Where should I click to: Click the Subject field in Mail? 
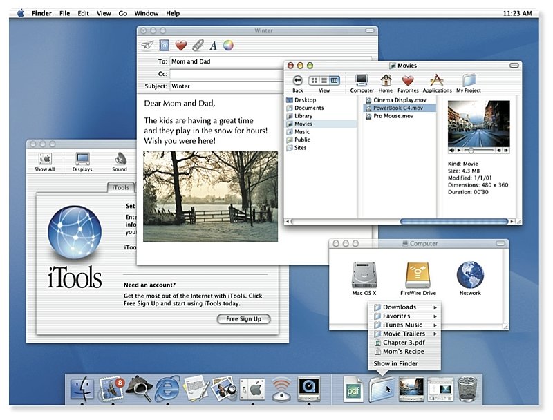pos(227,86)
